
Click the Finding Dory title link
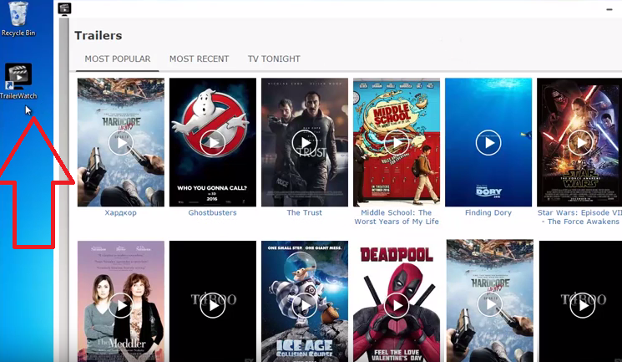click(488, 213)
